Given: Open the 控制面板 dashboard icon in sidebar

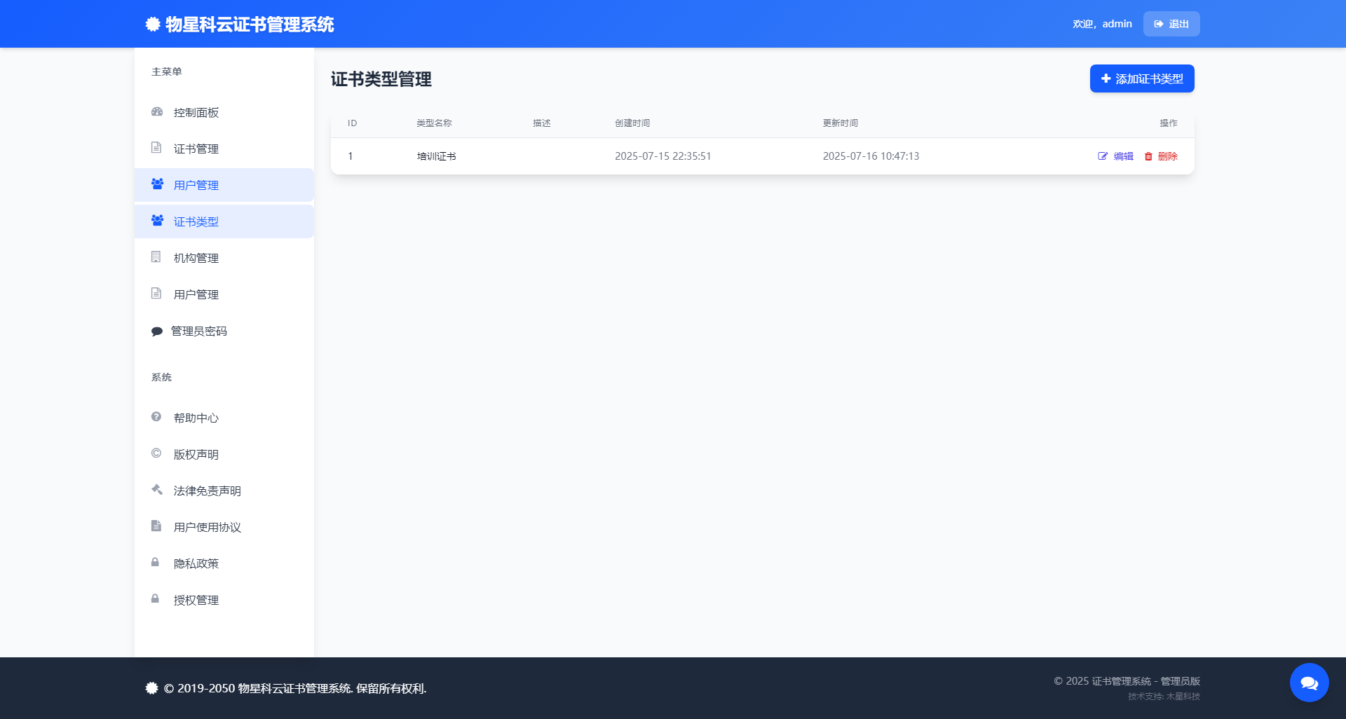Looking at the screenshot, I should [x=157, y=112].
